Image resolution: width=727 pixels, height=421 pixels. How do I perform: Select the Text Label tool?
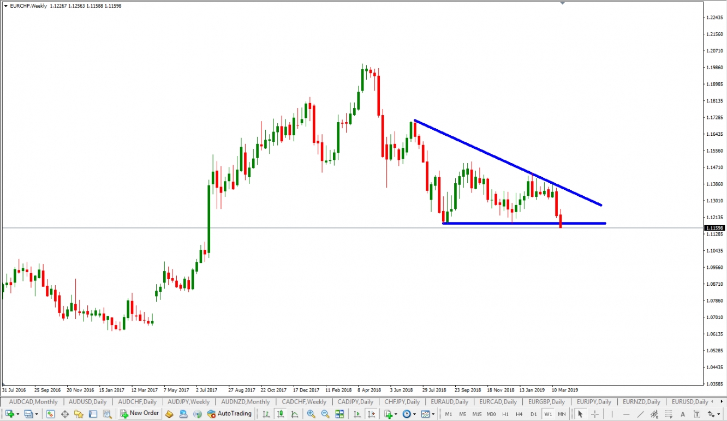(x=697, y=414)
